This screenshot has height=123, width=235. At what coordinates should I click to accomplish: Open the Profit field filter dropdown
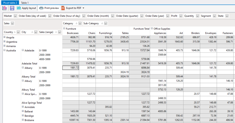(181, 16)
